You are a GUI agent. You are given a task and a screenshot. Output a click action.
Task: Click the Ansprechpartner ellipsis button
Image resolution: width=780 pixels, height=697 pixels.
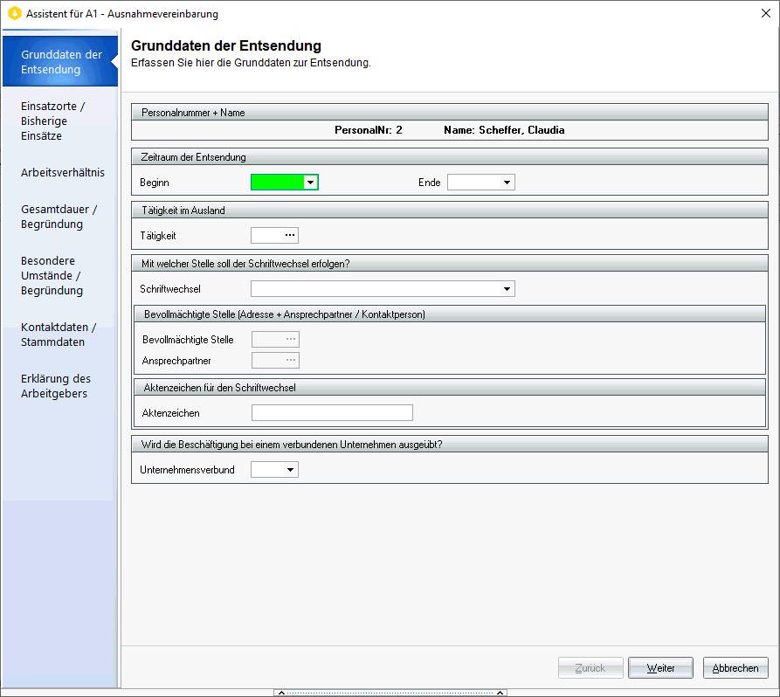[289, 360]
